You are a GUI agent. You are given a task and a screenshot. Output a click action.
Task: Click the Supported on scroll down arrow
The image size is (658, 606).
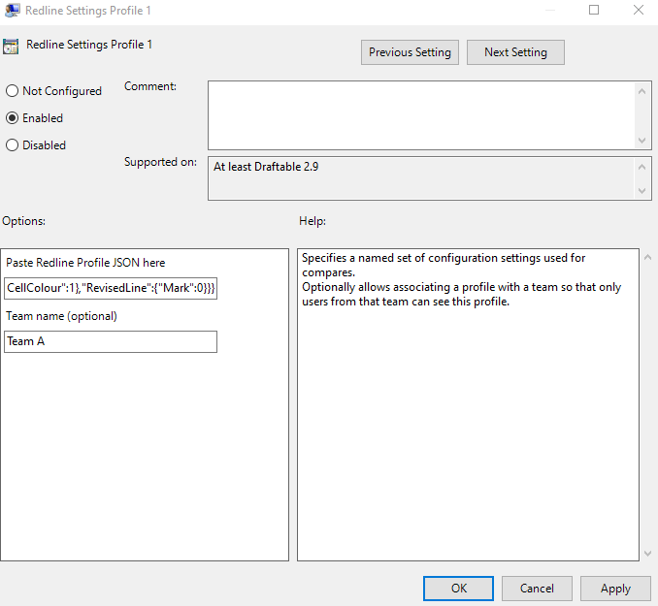point(642,190)
